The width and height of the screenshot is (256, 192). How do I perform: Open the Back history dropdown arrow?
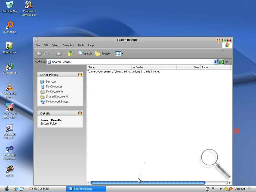click(51, 53)
